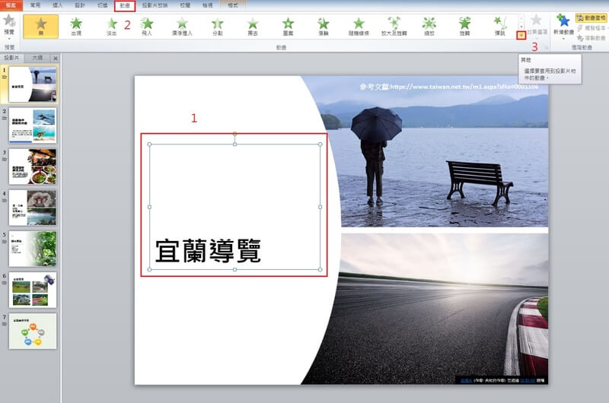The image size is (609, 403).
Task: Apply the 圖案 (Shape) animation
Action: pyautogui.click(x=288, y=27)
